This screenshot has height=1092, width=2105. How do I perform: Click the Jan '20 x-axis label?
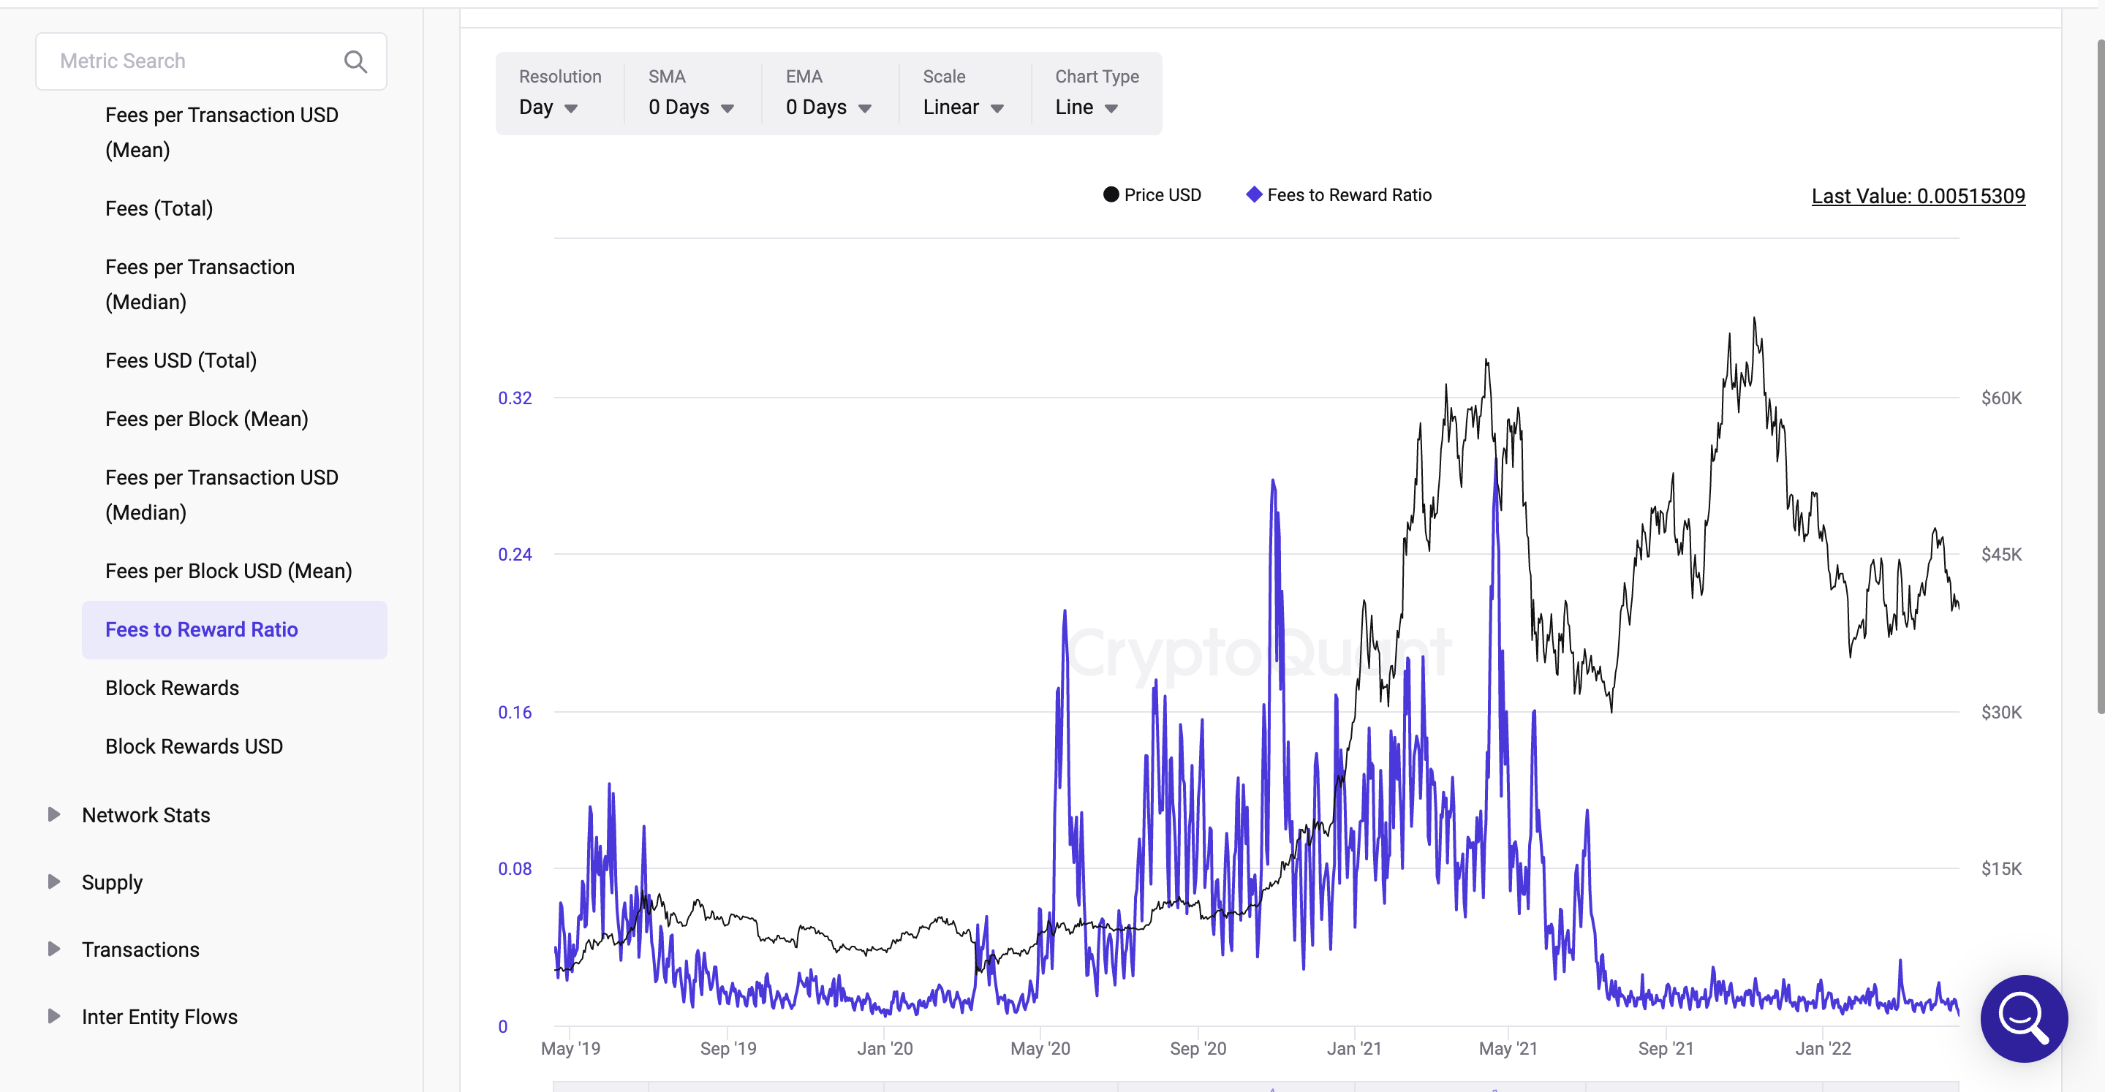(x=885, y=1048)
